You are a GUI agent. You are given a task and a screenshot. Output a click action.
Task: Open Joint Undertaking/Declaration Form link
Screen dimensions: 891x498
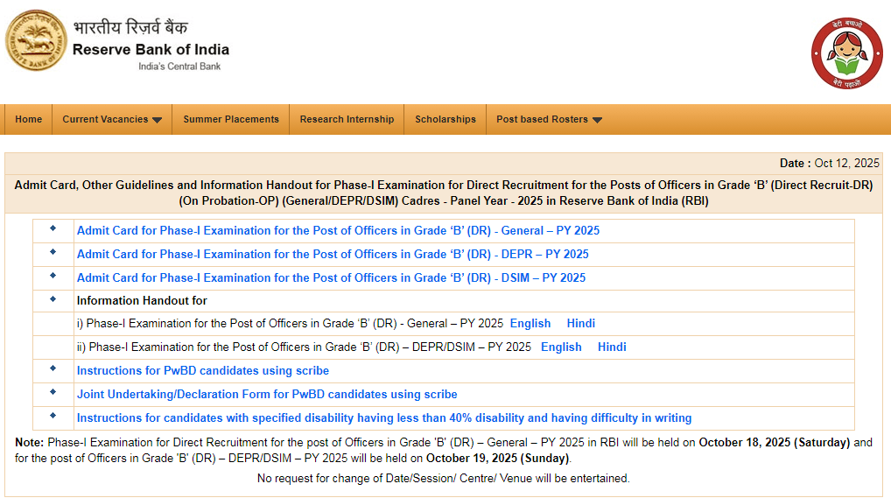tap(267, 395)
